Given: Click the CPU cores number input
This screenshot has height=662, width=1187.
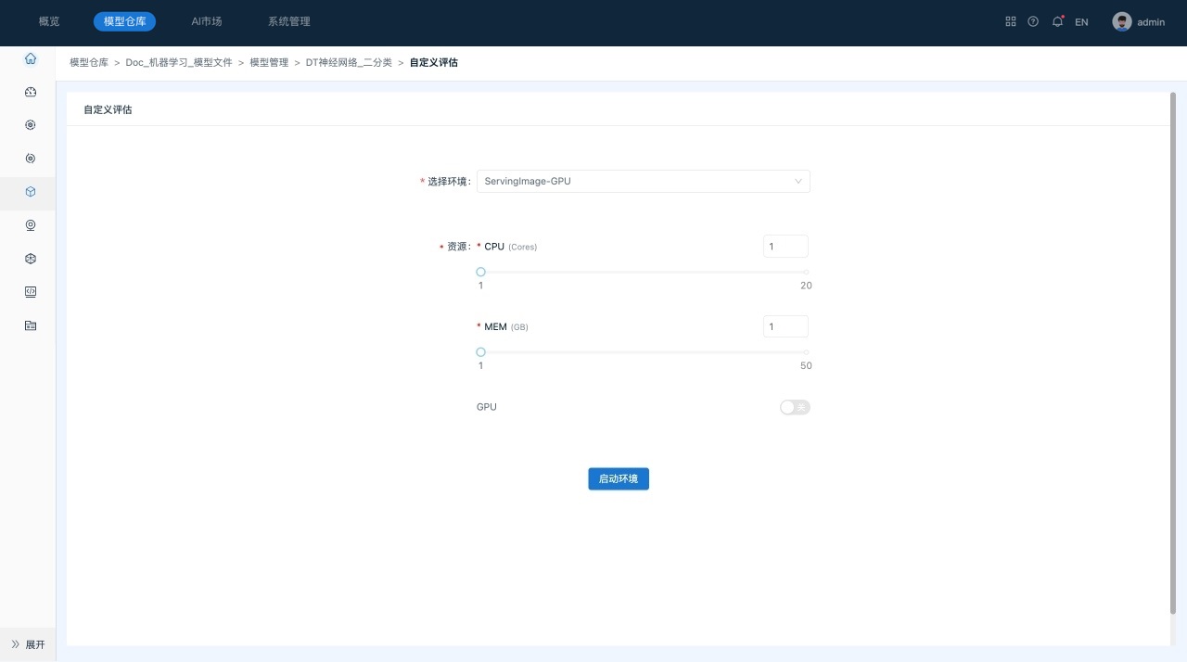Looking at the screenshot, I should coord(785,247).
